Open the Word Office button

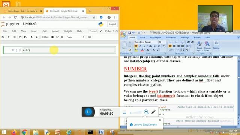(123, 34)
